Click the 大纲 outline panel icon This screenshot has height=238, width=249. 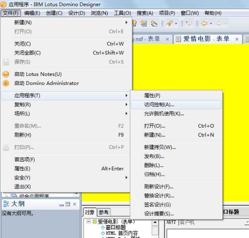(6, 203)
